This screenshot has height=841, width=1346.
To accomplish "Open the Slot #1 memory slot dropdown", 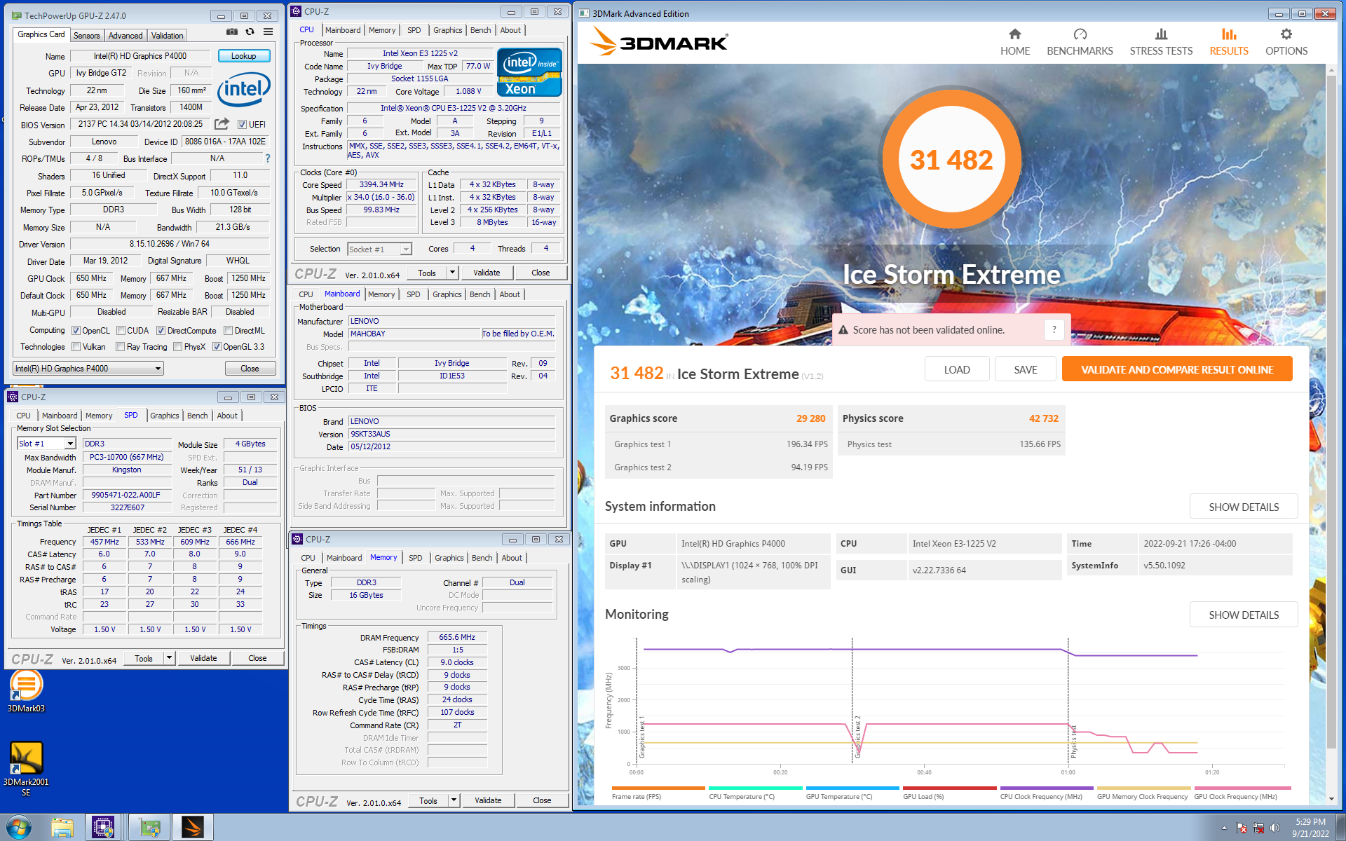I will coord(46,444).
